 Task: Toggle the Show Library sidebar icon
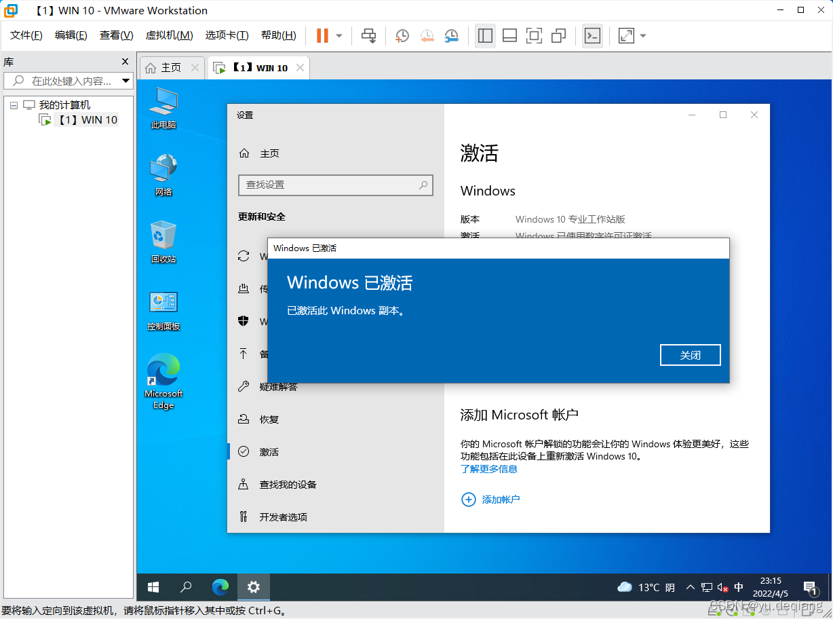tap(485, 35)
